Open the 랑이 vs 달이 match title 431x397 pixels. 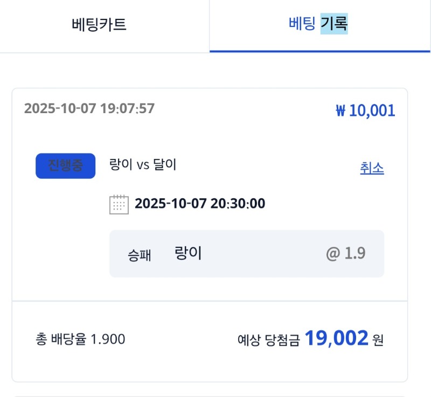tap(143, 165)
